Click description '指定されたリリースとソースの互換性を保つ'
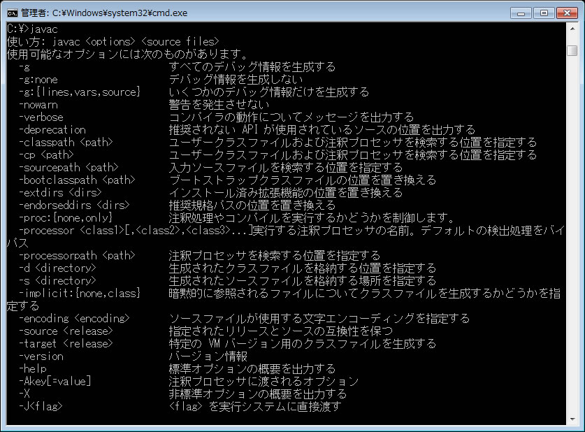585x432 pixels. coord(280,331)
